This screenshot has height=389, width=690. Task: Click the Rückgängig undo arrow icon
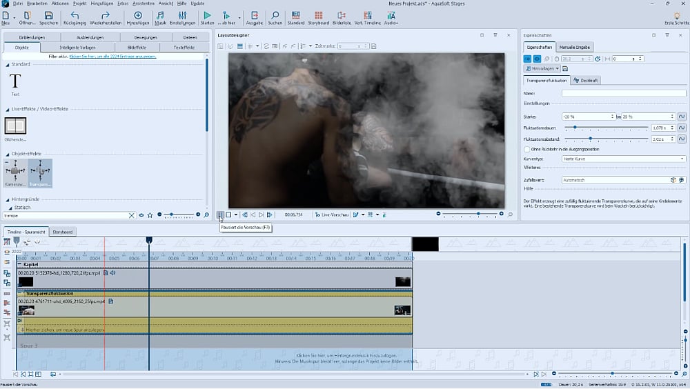(75, 14)
